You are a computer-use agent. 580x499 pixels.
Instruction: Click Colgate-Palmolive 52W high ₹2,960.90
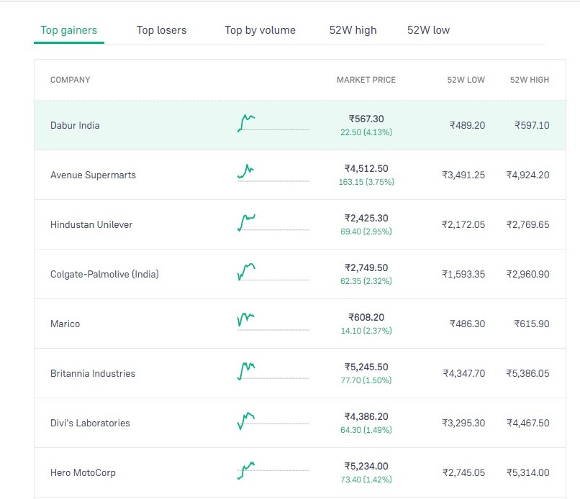pos(528,274)
